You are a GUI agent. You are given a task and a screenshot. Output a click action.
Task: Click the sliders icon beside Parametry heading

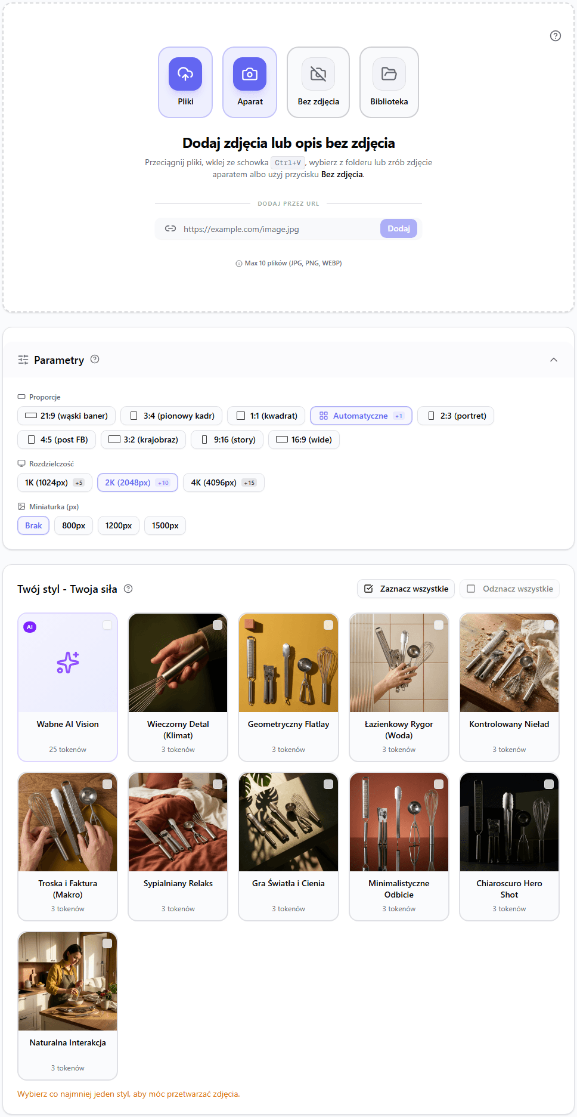pyautogui.click(x=23, y=360)
